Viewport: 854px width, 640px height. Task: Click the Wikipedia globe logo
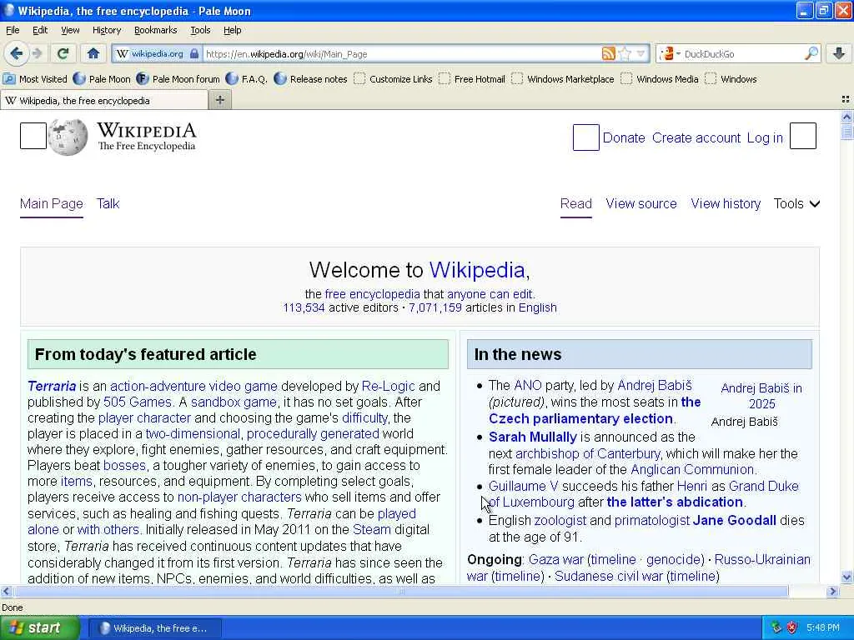(x=68, y=137)
